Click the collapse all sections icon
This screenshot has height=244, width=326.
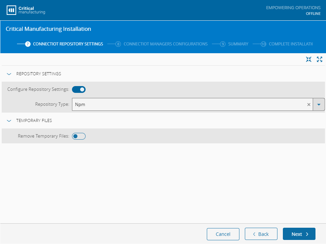pyautogui.click(x=308, y=59)
